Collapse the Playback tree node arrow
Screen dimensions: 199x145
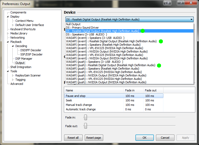(8, 42)
